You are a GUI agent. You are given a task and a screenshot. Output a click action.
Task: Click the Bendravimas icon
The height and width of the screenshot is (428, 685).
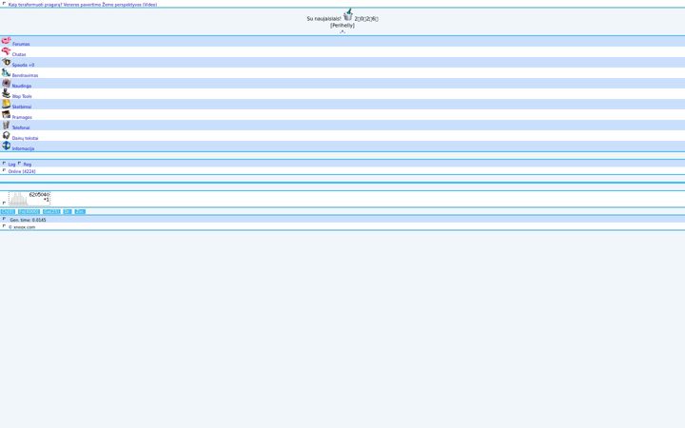tap(6, 72)
